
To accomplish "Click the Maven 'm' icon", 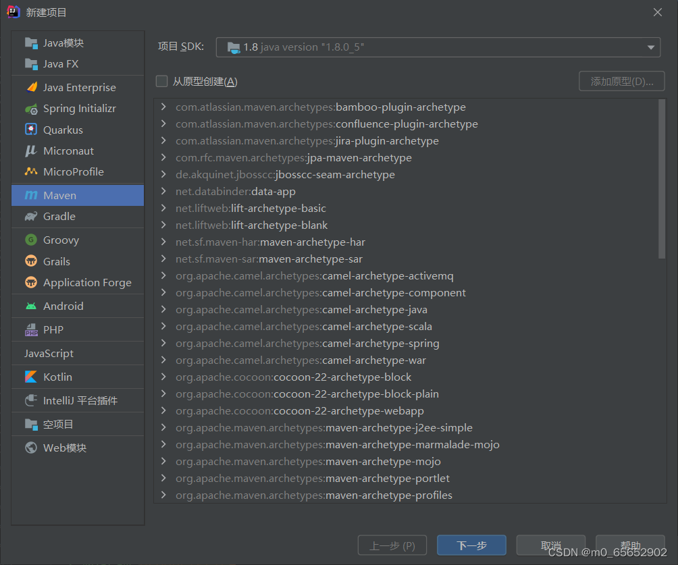I will click(x=31, y=195).
